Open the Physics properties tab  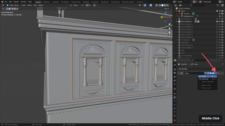click(175, 105)
